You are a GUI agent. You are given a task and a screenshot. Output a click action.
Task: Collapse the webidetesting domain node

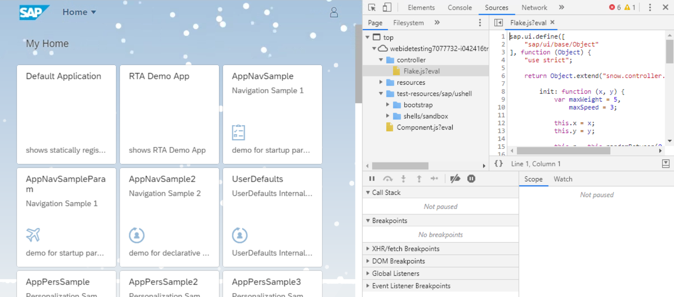pos(374,49)
